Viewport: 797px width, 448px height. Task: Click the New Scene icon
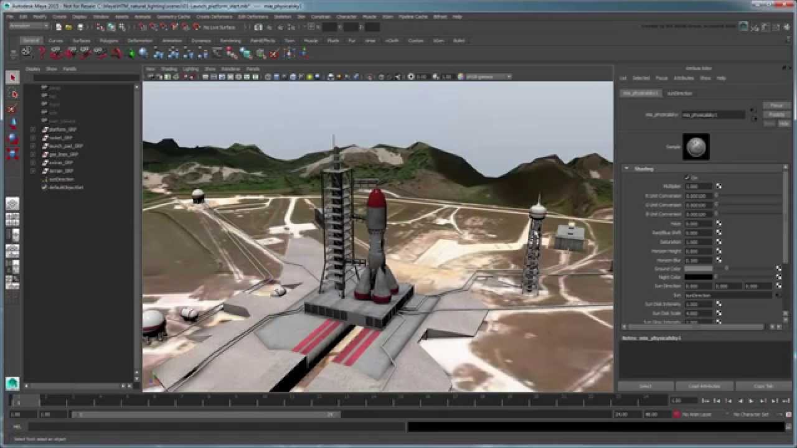59,27
